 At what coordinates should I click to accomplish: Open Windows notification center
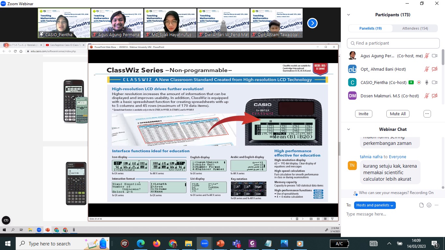pos(435,243)
